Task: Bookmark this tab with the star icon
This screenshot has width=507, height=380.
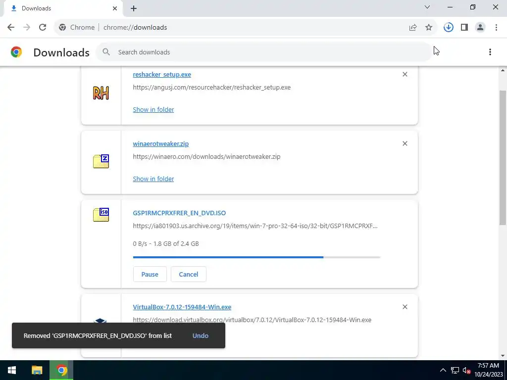Action: click(x=429, y=28)
